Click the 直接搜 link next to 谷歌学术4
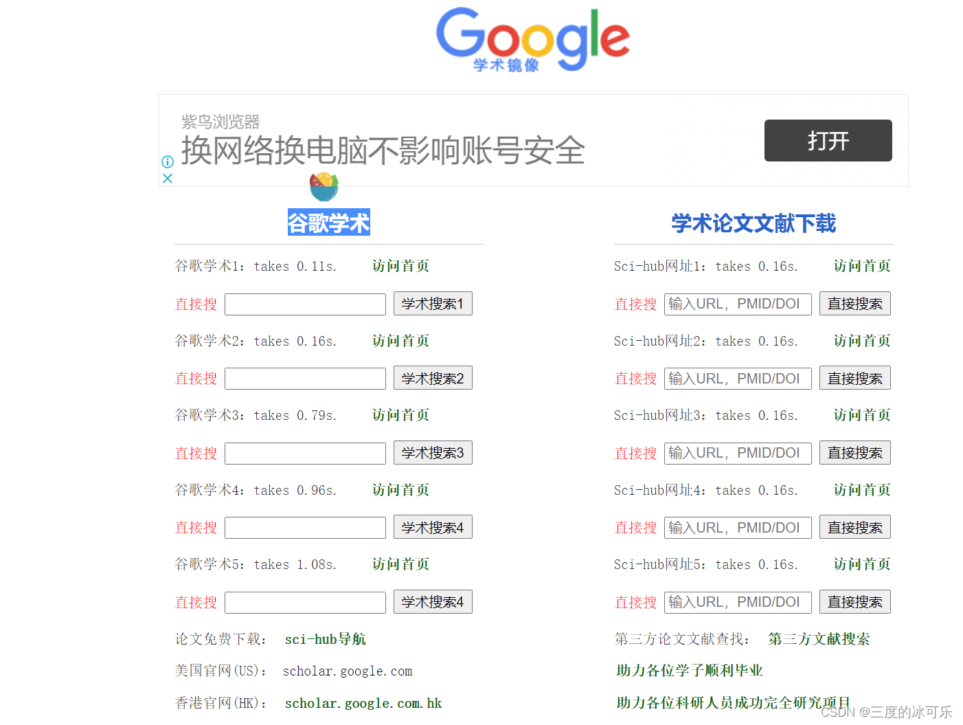 [x=196, y=527]
